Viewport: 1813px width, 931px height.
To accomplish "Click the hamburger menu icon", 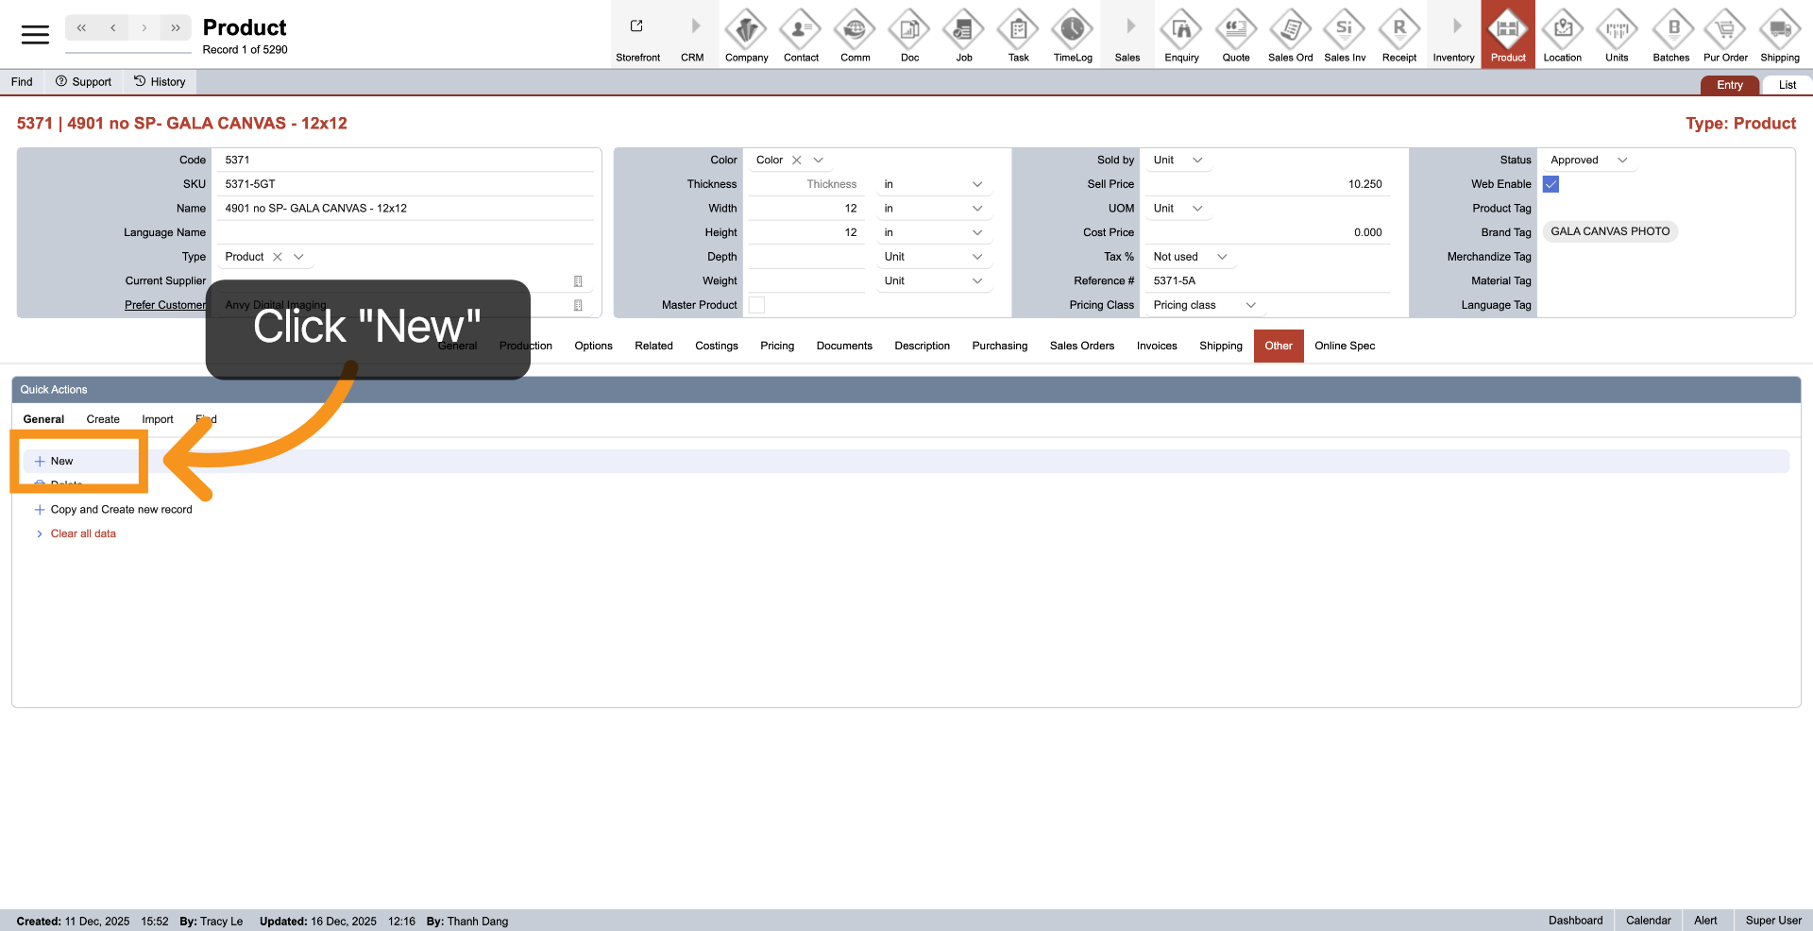I will point(35,35).
